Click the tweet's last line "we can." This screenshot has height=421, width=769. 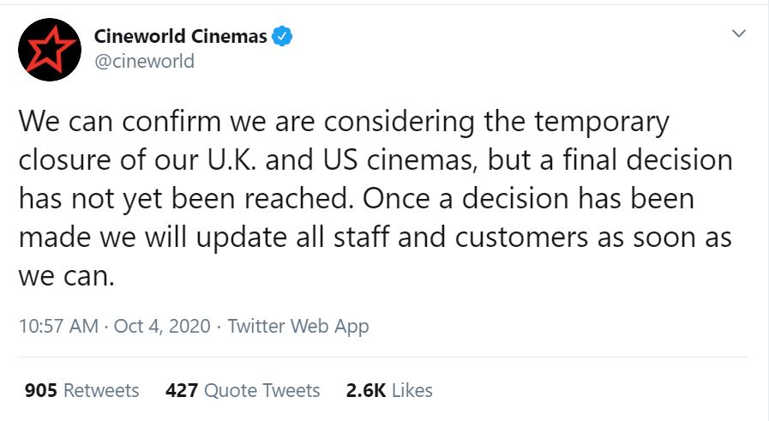66,277
